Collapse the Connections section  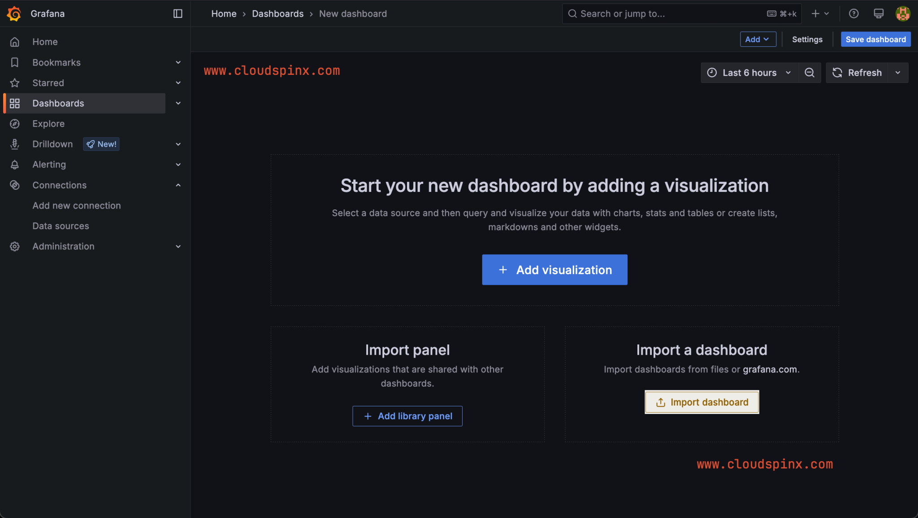point(178,185)
